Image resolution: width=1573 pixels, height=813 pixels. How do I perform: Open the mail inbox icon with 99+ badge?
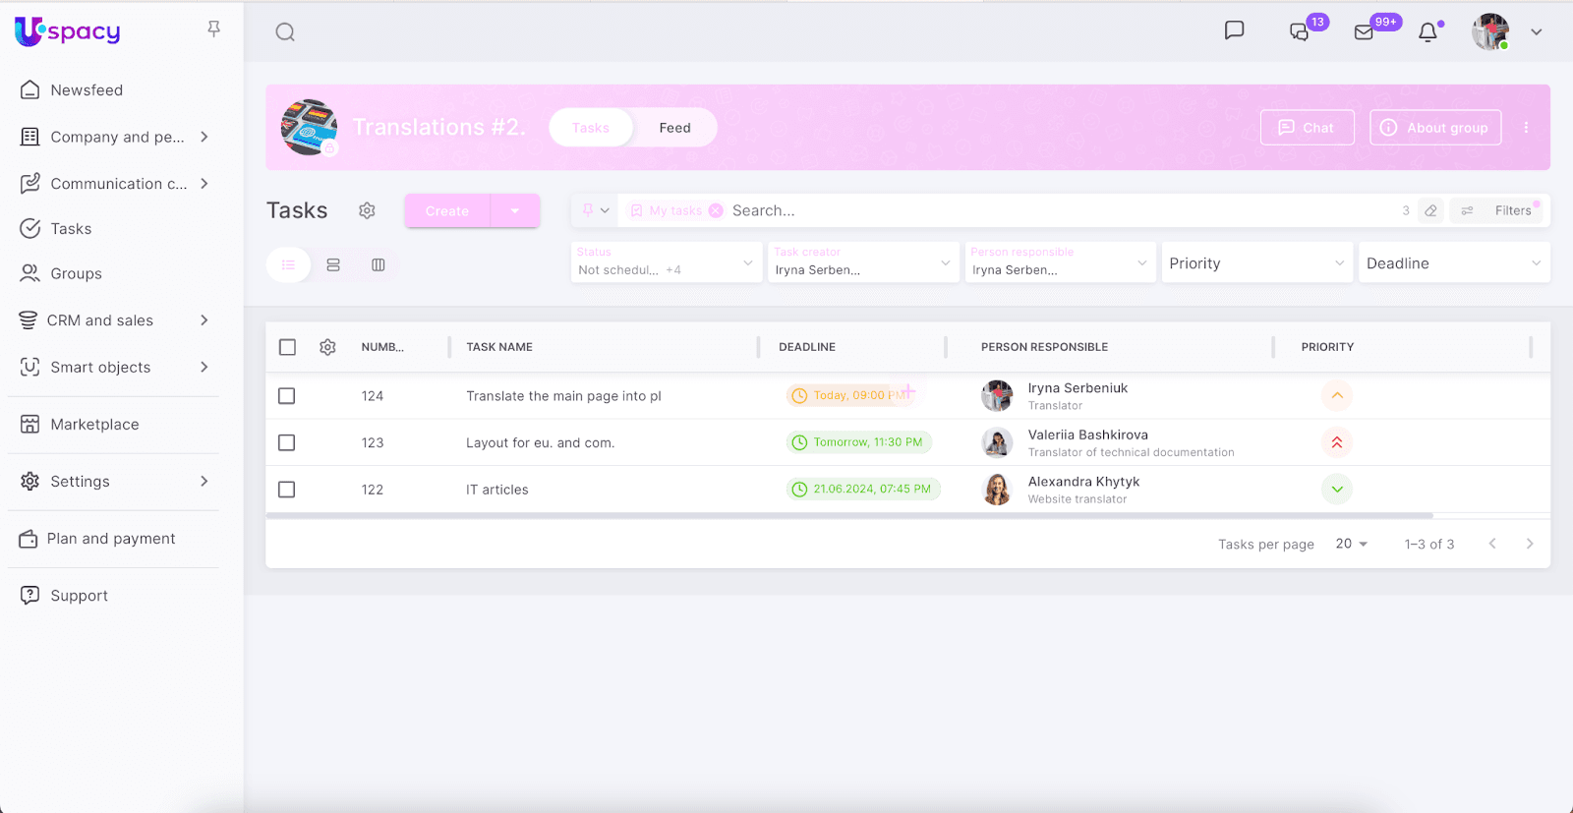pyautogui.click(x=1364, y=32)
